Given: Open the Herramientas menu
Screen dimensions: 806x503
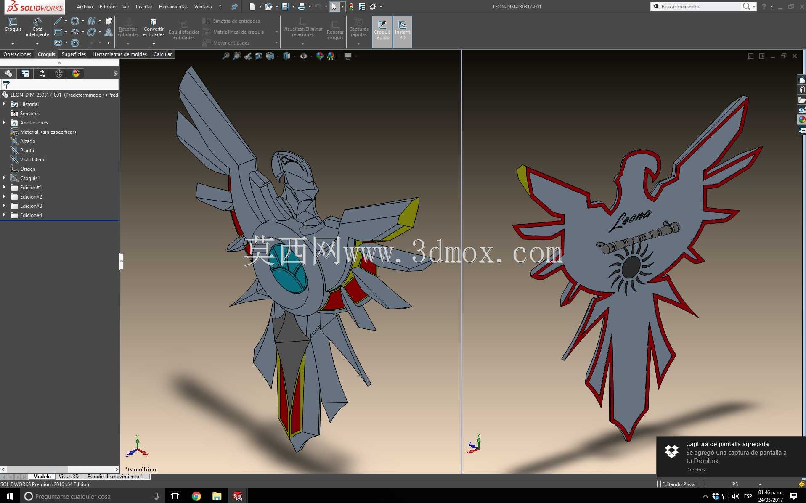Looking at the screenshot, I should (173, 7).
